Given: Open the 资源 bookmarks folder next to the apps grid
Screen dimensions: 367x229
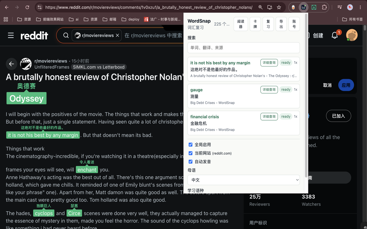Looking at the screenshot, I should click(24, 19).
